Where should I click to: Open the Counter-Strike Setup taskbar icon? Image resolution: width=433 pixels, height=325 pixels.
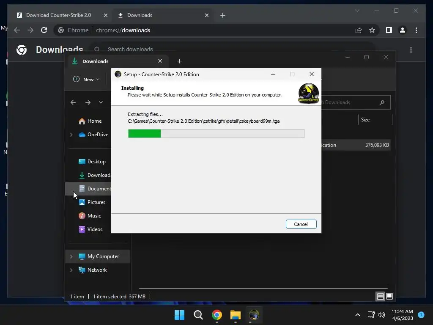click(254, 315)
